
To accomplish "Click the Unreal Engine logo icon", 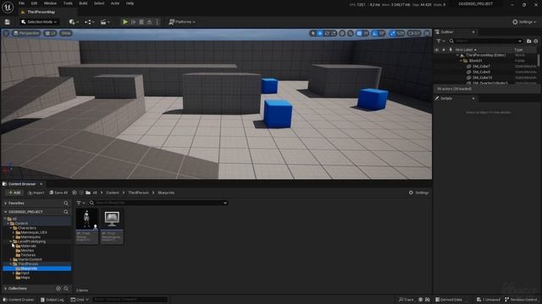I will point(8,7).
